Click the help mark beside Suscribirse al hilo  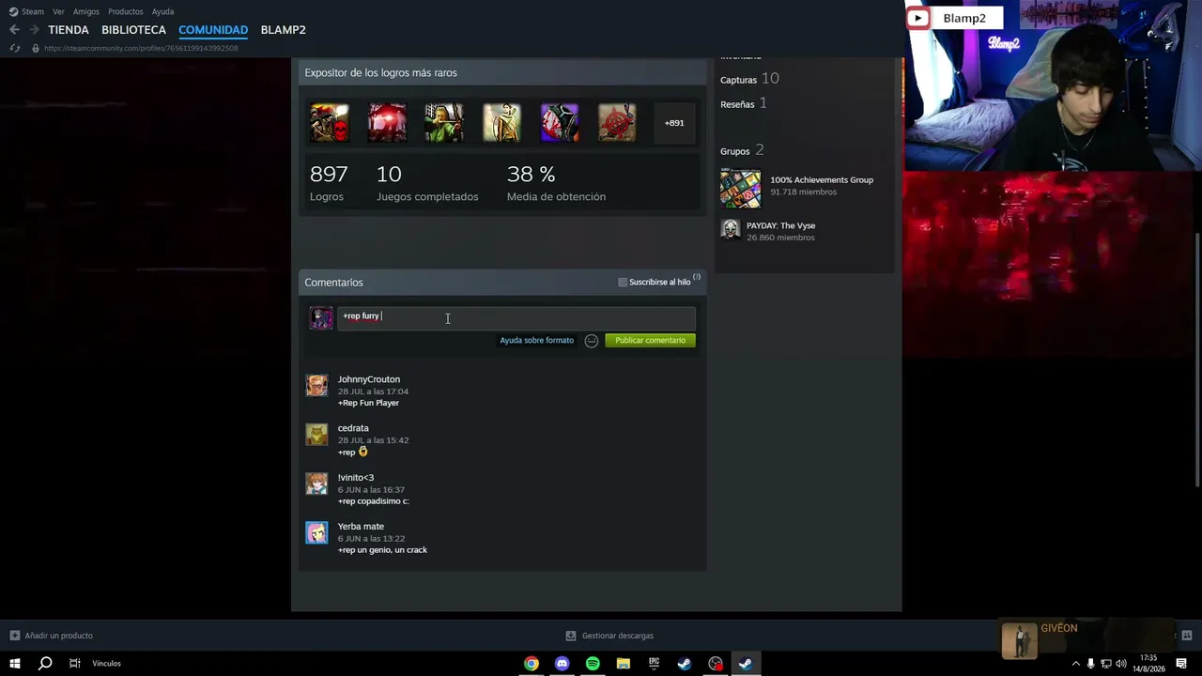[x=697, y=277]
